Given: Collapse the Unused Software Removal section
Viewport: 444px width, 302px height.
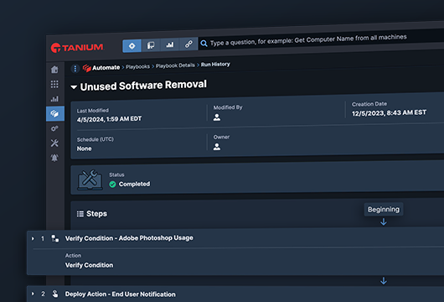Looking at the screenshot, I should 74,87.
